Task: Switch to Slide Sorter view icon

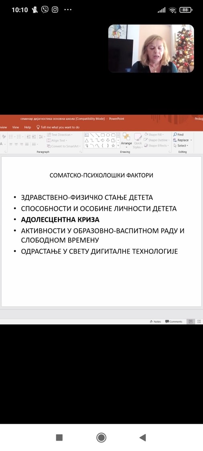Action: (x=199, y=322)
